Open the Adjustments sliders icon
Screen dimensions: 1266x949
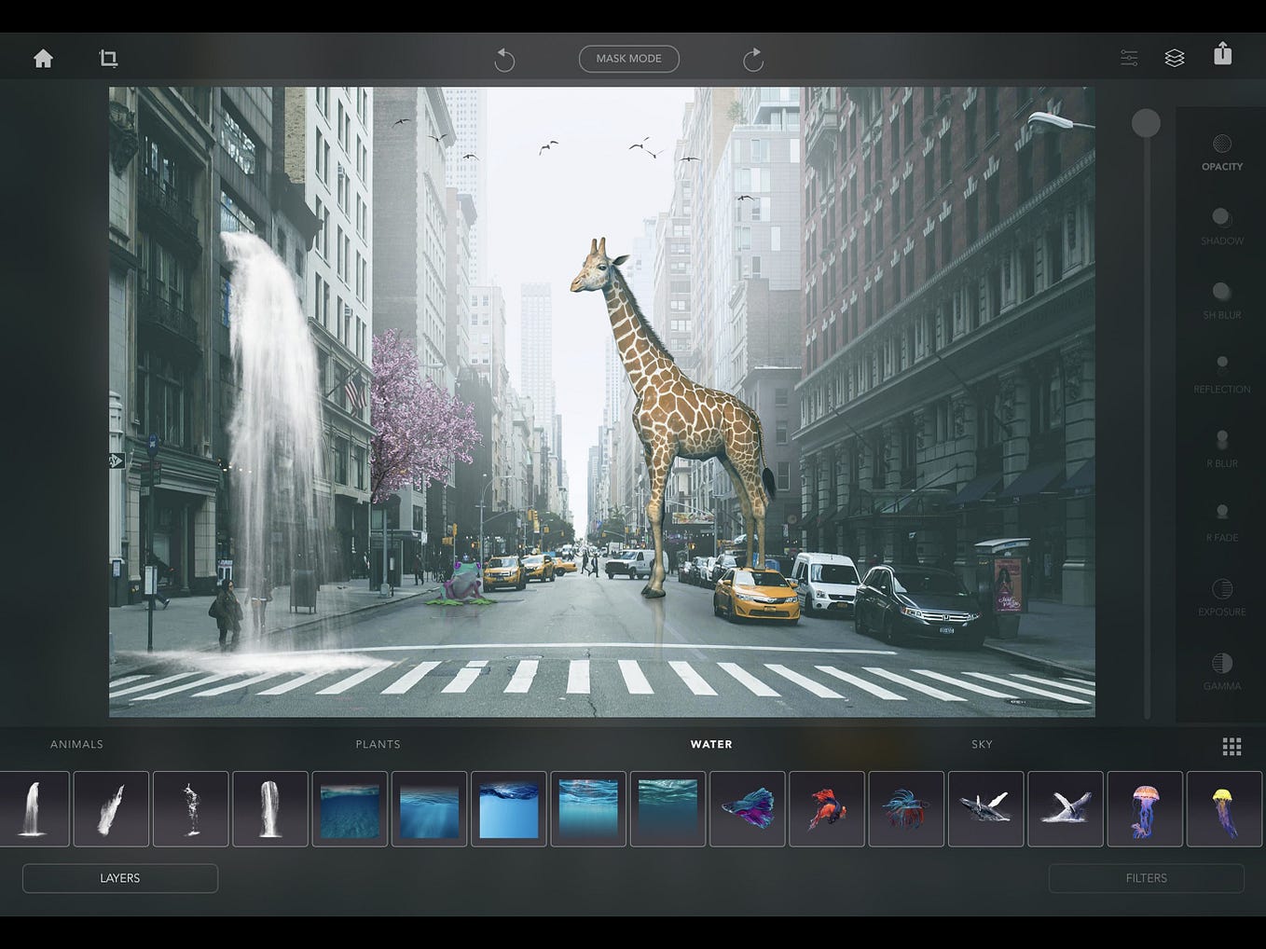pos(1128,57)
